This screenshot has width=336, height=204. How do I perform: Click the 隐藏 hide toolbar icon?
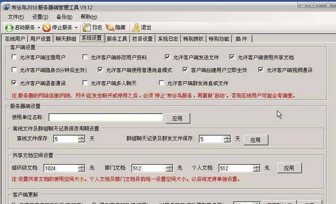[110, 28]
